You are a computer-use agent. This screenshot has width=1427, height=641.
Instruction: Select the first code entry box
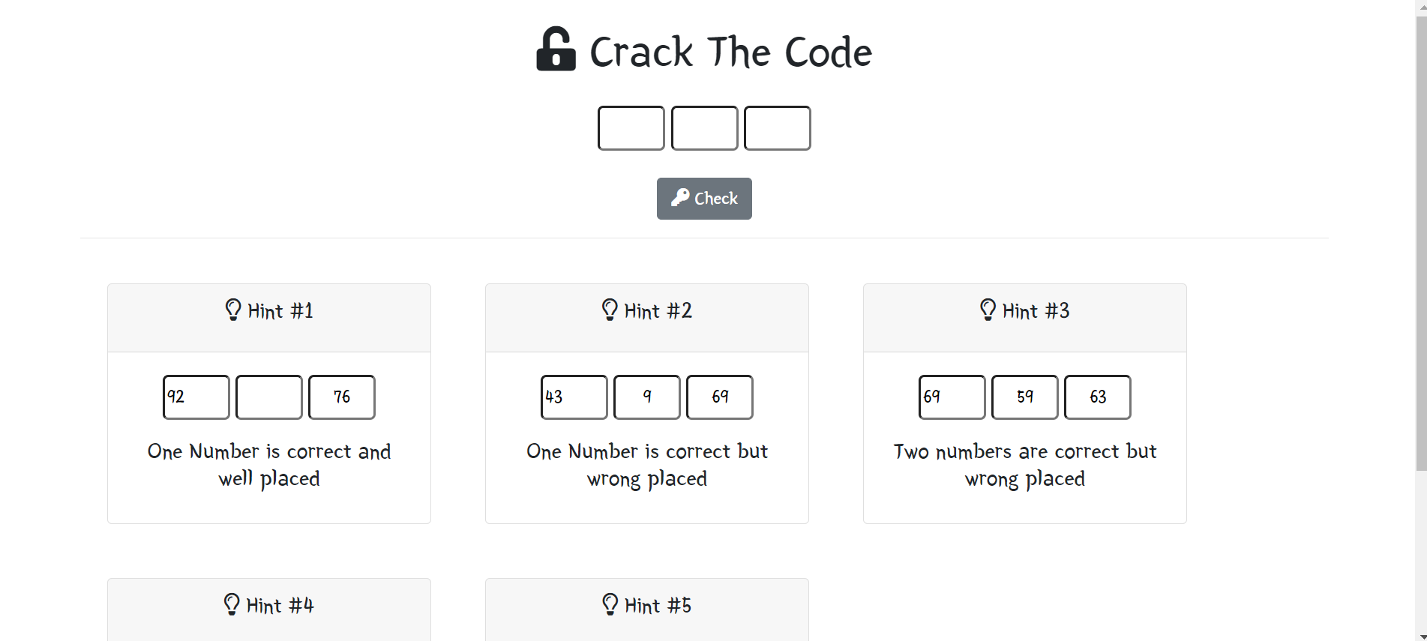pos(631,127)
